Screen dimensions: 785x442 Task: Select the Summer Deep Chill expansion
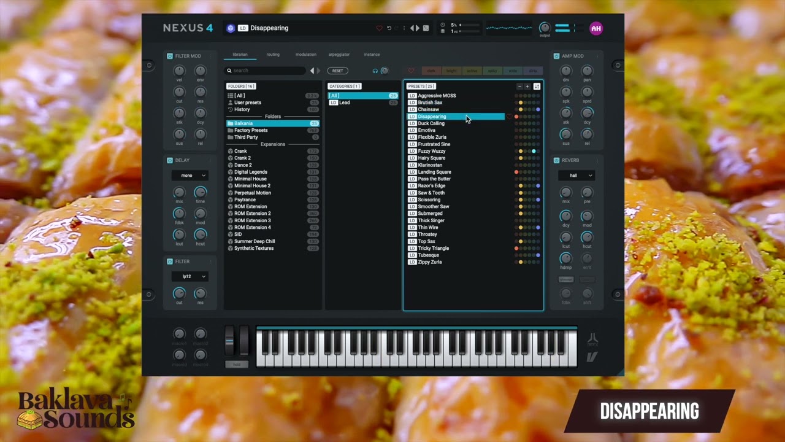273,241
